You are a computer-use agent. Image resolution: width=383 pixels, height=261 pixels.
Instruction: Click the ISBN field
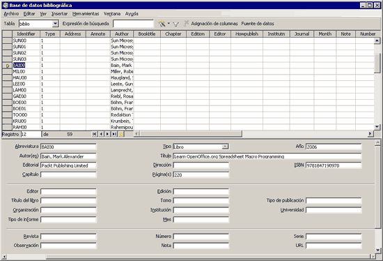click(334, 165)
